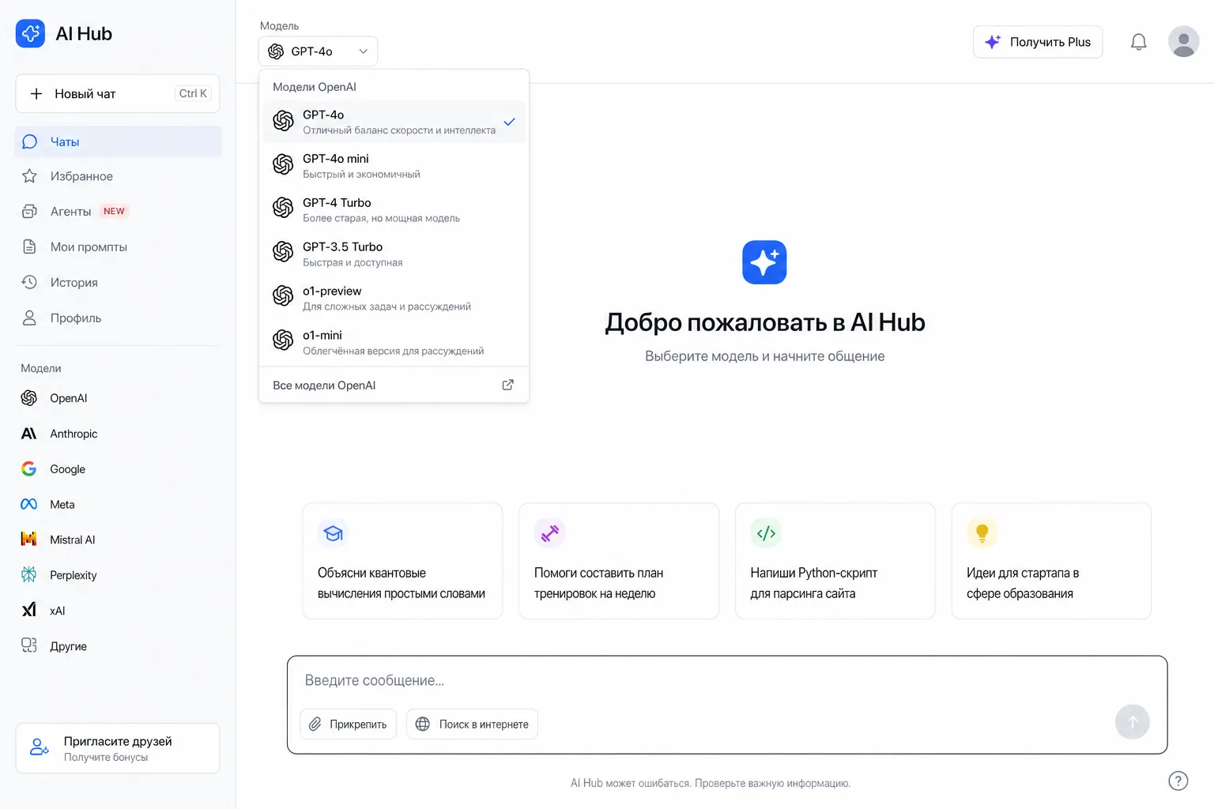Click the Perplexity logo icon

click(29, 575)
